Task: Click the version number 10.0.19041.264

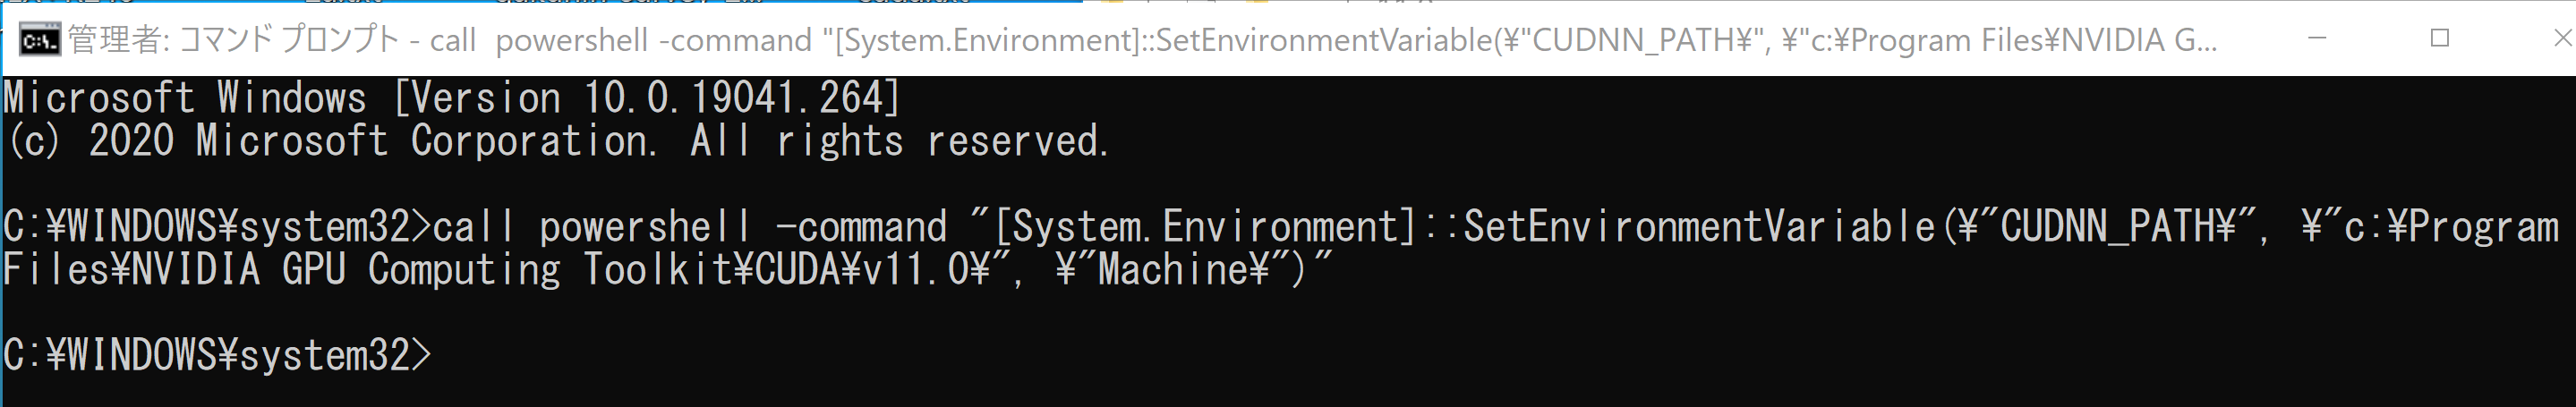Action: click(733, 98)
